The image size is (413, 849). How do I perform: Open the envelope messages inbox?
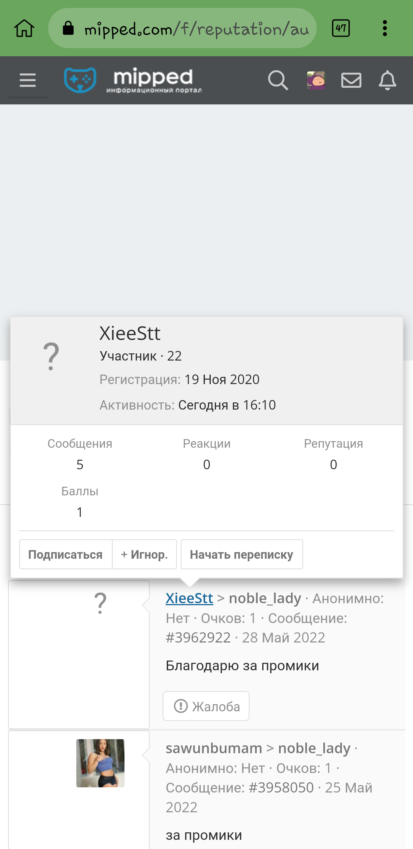351,80
